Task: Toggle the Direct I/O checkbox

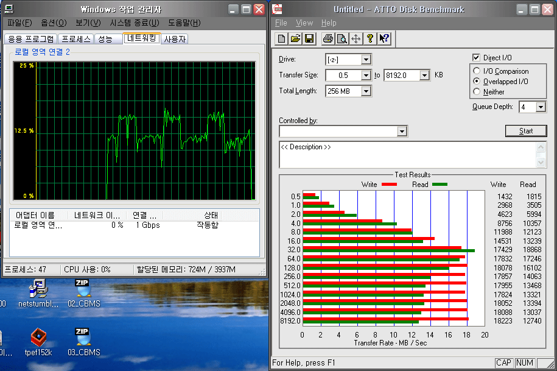Action: [x=476, y=57]
